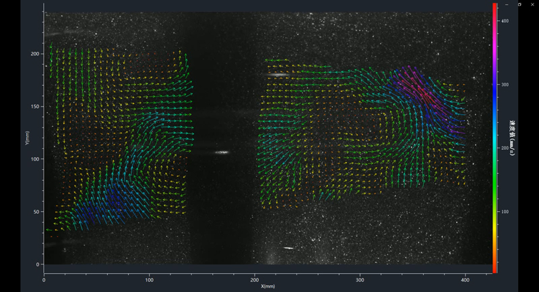Click the X-axis tick label 300
Image resolution: width=539 pixels, height=292 pixels.
360,280
